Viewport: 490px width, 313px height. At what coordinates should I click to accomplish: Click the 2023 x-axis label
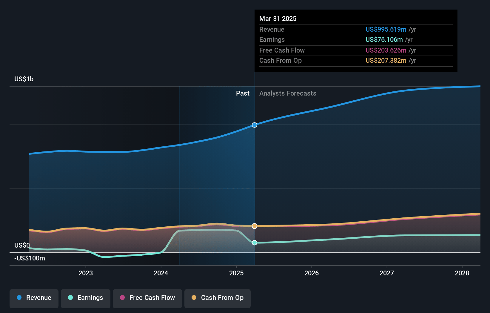(86, 273)
